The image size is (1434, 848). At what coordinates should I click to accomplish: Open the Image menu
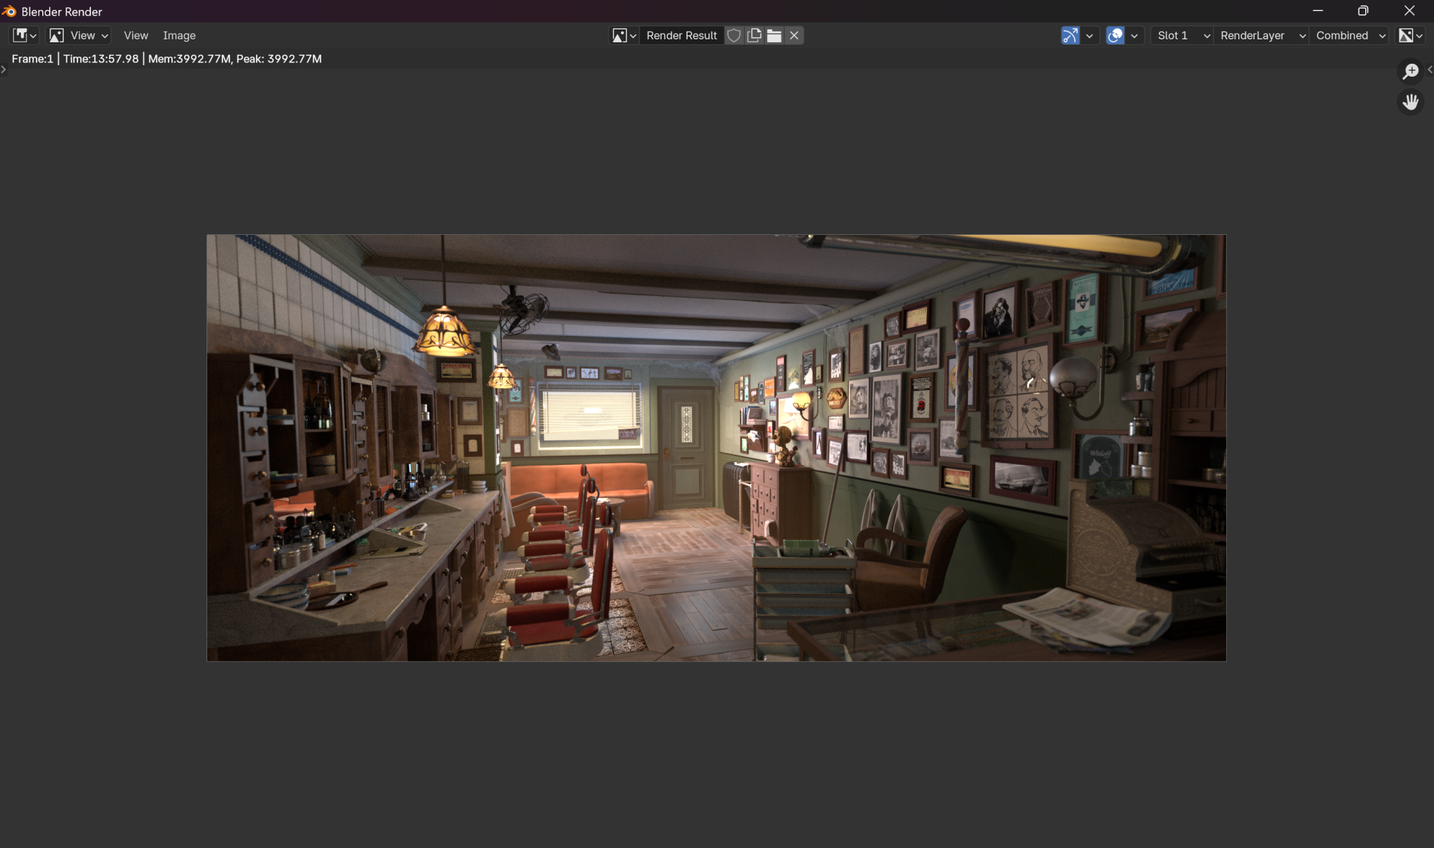[x=179, y=35]
